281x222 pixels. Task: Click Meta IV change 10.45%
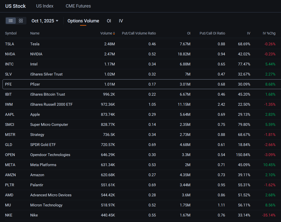point(269,165)
